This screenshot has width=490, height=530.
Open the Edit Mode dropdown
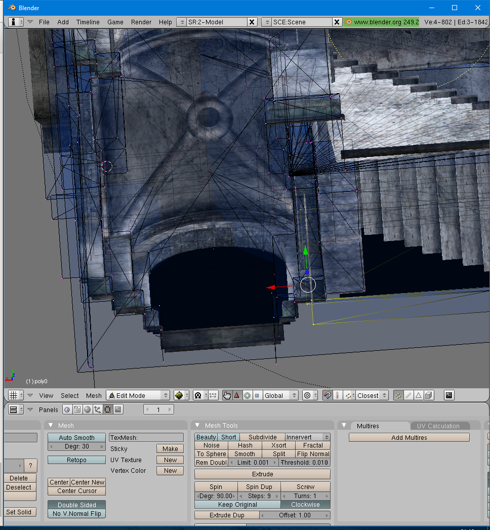(138, 395)
